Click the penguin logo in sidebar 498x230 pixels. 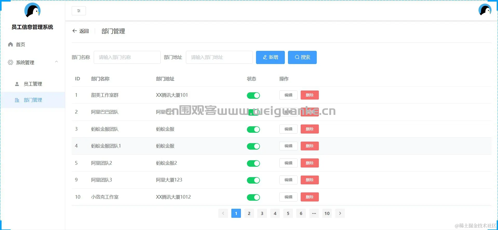[32, 10]
